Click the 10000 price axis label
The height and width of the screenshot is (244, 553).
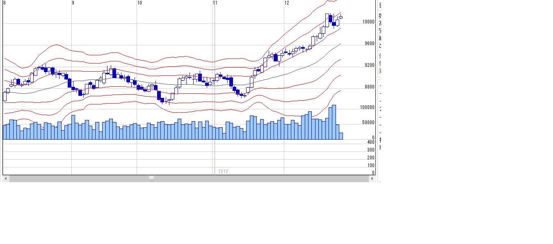point(368,22)
